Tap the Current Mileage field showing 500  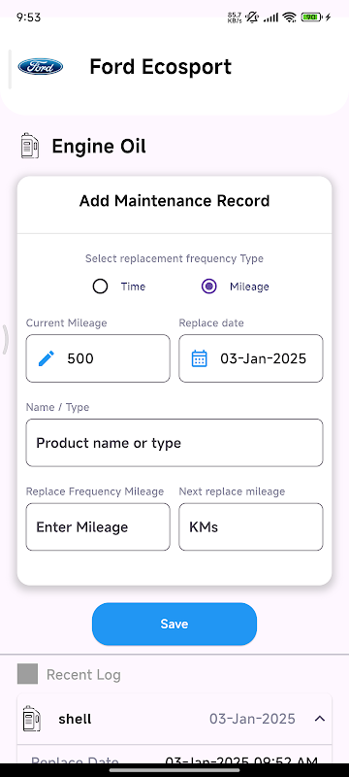98,358
